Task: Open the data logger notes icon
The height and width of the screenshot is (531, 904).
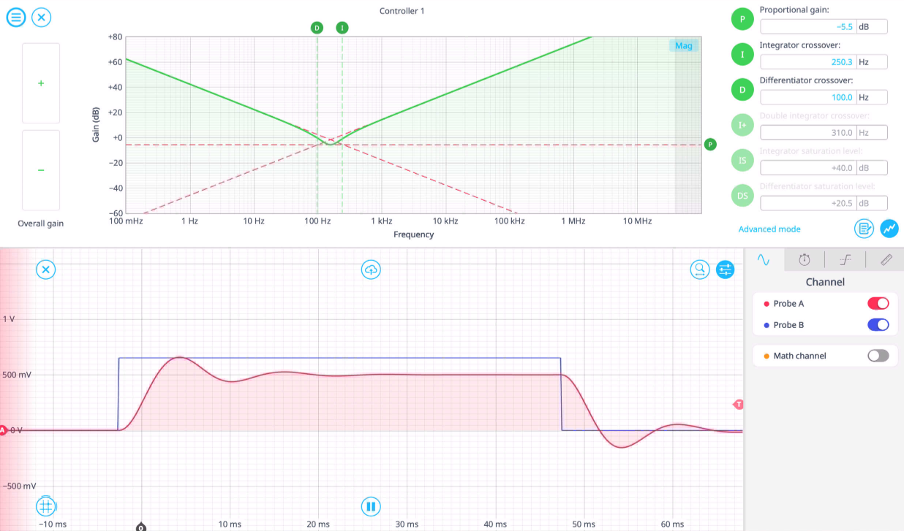Action: pos(865,229)
